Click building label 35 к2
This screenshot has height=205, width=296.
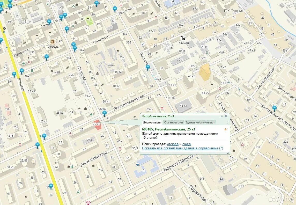[118, 71]
